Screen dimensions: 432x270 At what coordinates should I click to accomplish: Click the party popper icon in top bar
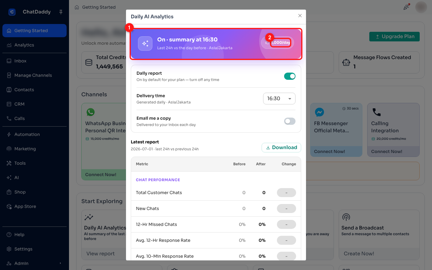(x=406, y=7)
